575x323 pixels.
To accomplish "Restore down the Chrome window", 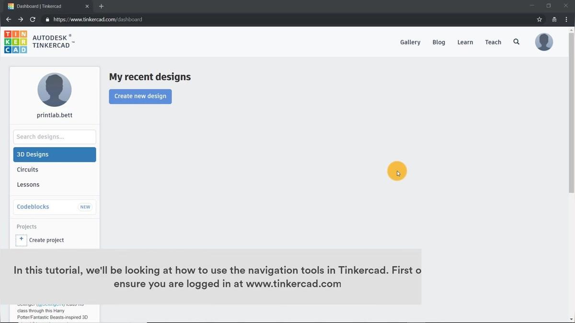I will [549, 6].
